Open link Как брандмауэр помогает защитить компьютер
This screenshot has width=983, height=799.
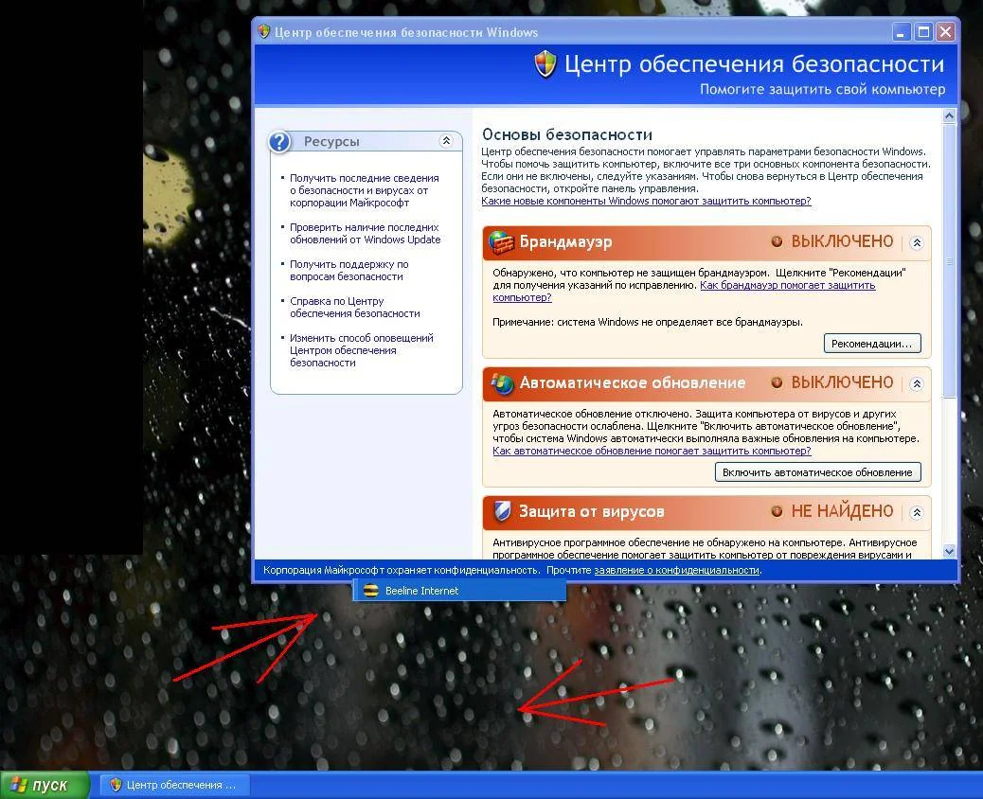point(787,285)
